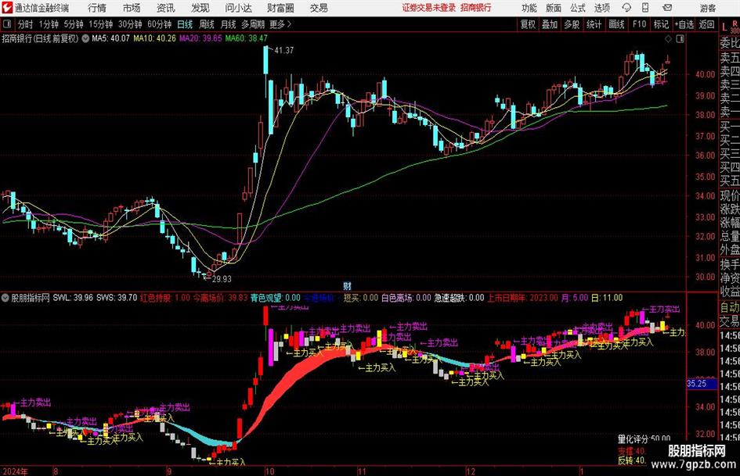Click the Tongdaxin red logo icon
Image resolution: width=740 pixels, height=476 pixels.
click(x=7, y=8)
